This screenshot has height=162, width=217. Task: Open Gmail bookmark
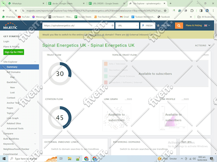coord(124,17)
